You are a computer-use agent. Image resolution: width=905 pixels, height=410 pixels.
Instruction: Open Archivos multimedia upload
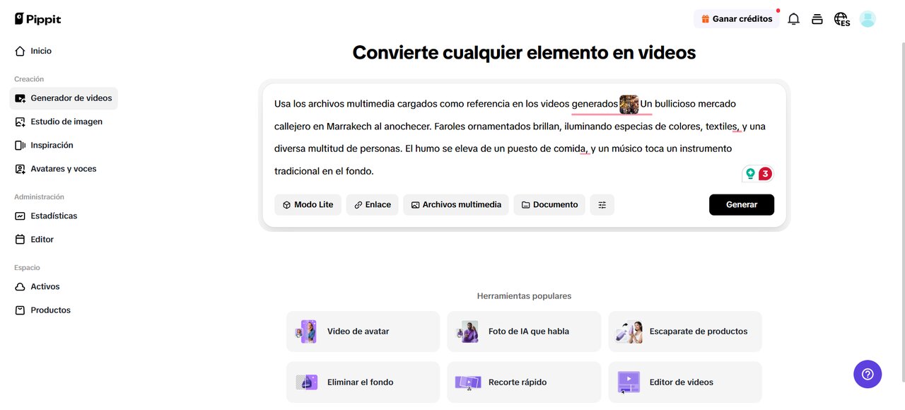[x=456, y=205]
